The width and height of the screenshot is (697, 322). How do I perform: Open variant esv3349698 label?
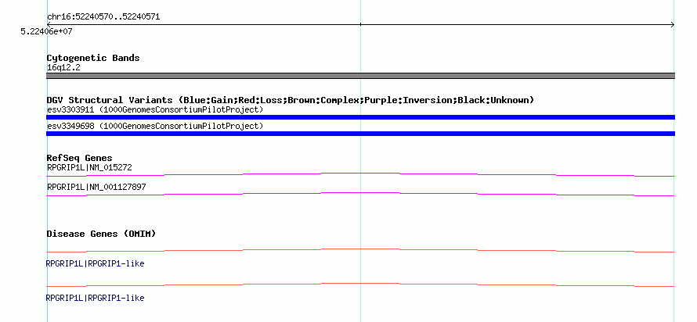155,127
